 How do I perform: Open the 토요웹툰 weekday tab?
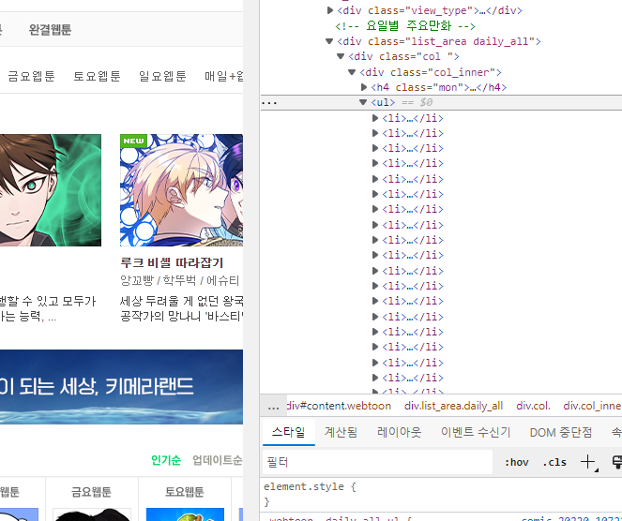[97, 76]
